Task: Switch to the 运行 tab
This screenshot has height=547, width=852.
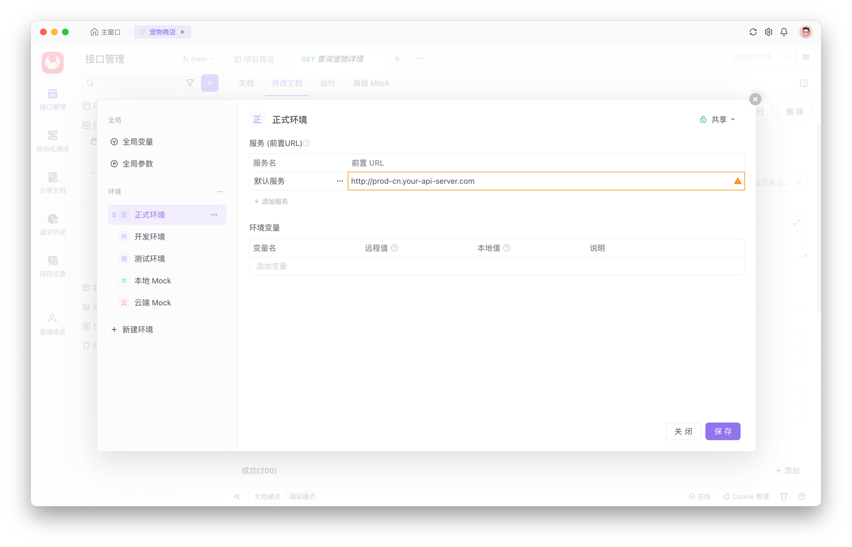Action: (x=328, y=83)
